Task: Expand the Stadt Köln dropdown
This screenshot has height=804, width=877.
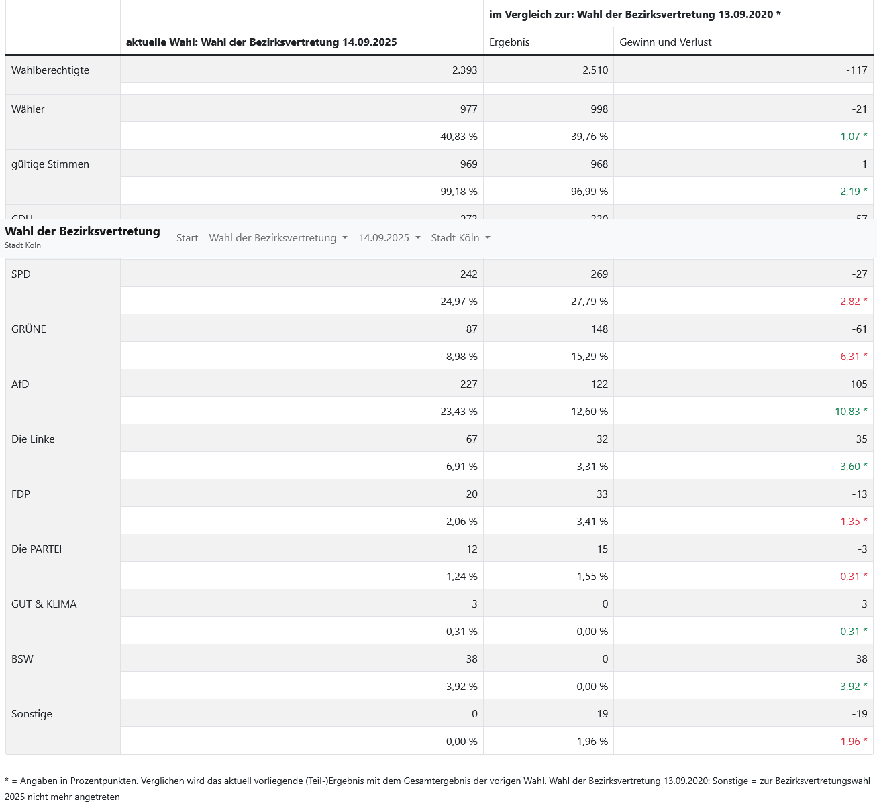Action: point(460,238)
